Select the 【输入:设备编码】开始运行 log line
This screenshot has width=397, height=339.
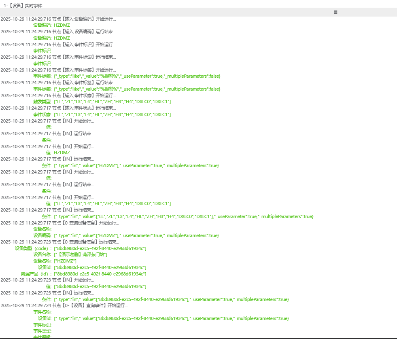[x=58, y=19]
